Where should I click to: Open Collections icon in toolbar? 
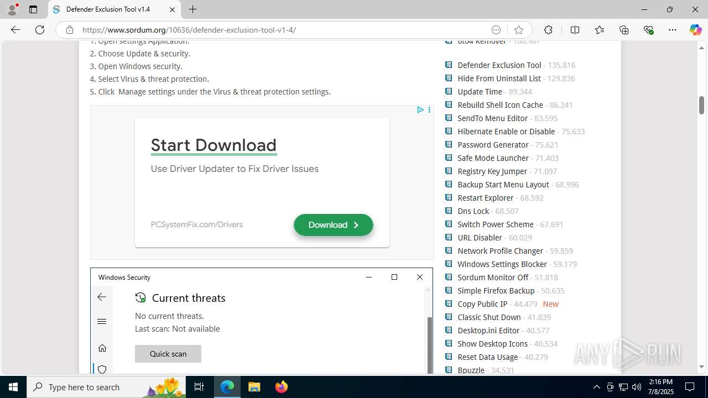[624, 30]
